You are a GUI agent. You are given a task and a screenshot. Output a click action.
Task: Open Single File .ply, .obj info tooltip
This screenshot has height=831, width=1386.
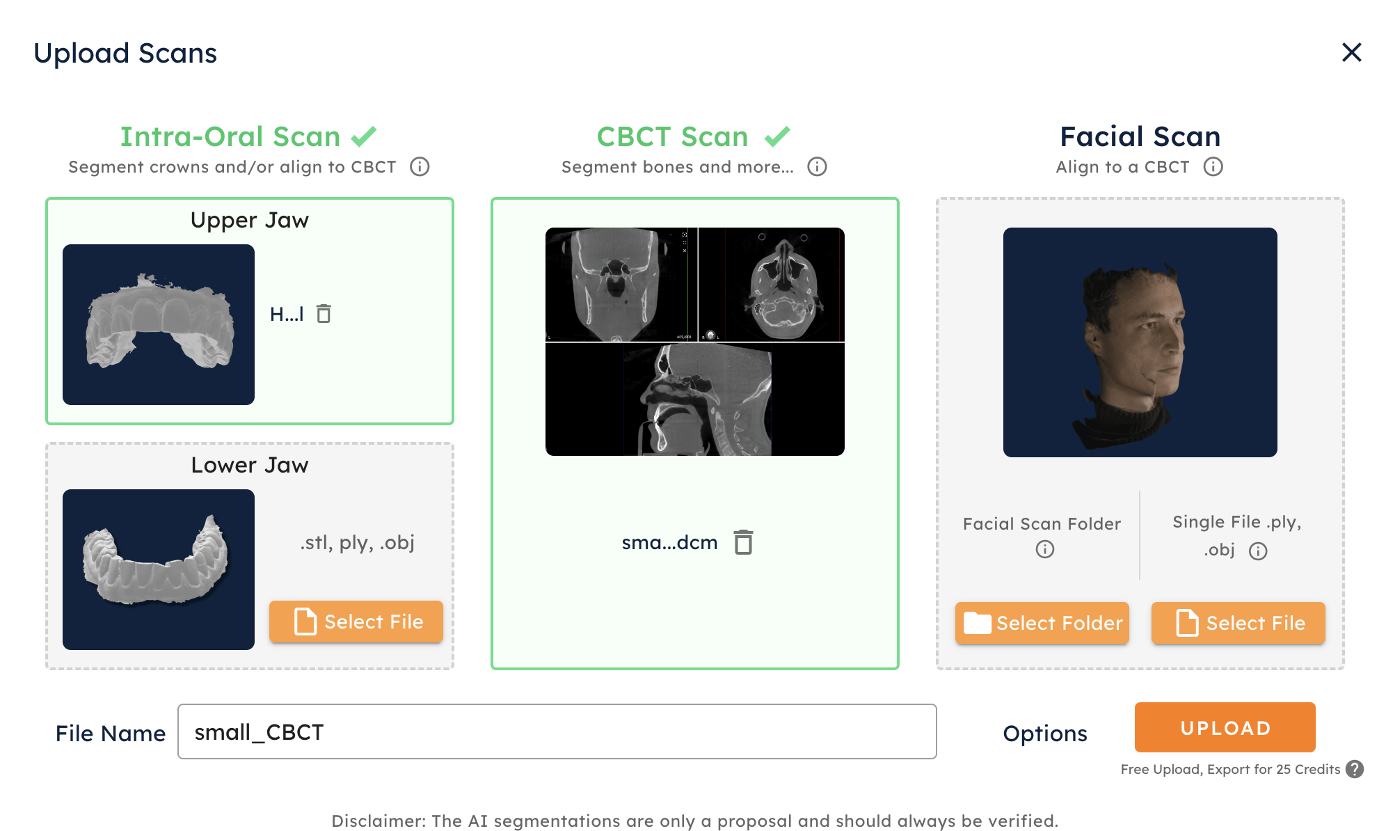click(x=1258, y=551)
